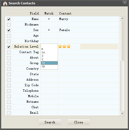This screenshot has width=129, height=130.
Task: Click the house icon in title bar
Action: [5, 3]
